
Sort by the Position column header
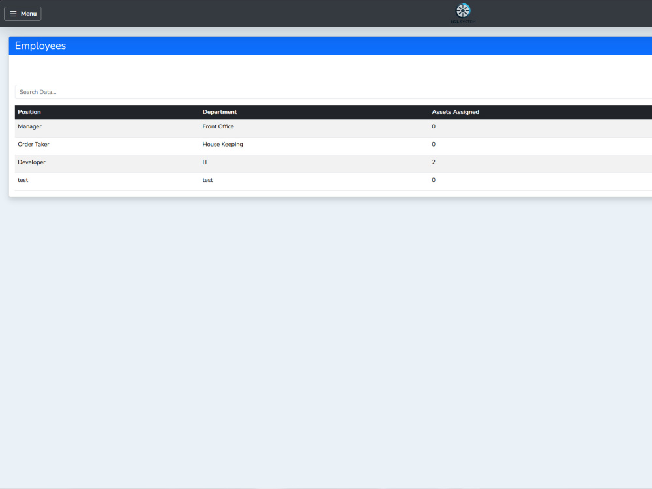point(29,112)
